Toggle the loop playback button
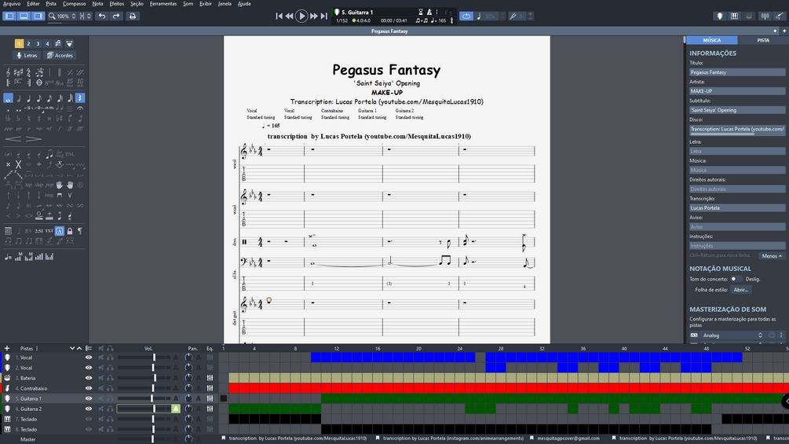Screen dimensions: 789x444 pyautogui.click(x=466, y=16)
